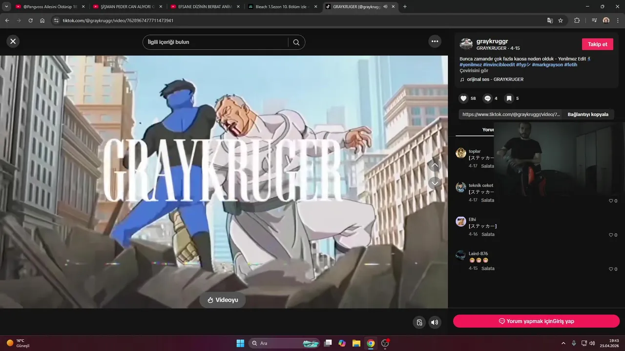Copy link with 'Bağlantıyı kopyala'
The height and width of the screenshot is (351, 625).
coord(588,115)
